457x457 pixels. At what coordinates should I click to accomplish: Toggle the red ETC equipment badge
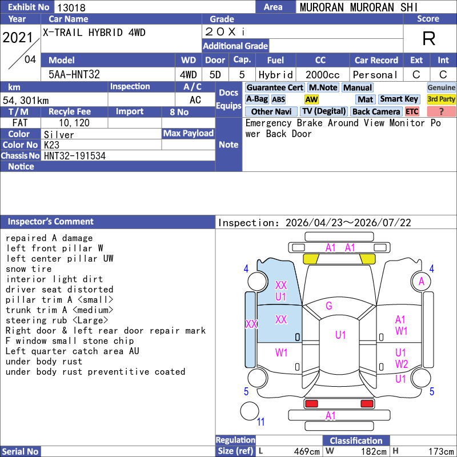click(412, 111)
